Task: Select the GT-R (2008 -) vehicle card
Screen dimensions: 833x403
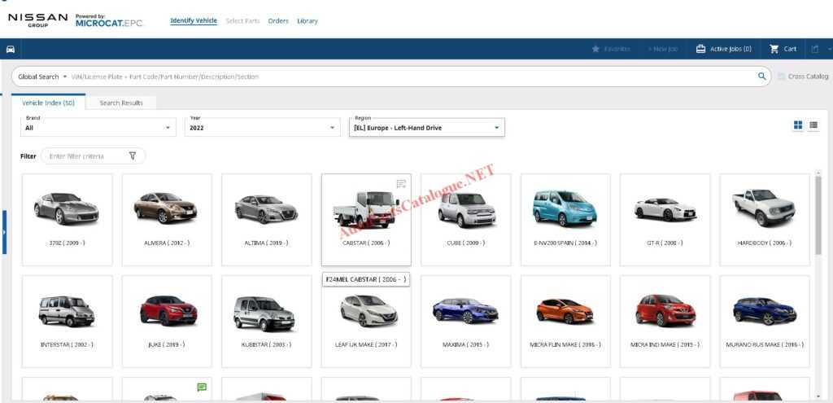Action: (665, 220)
